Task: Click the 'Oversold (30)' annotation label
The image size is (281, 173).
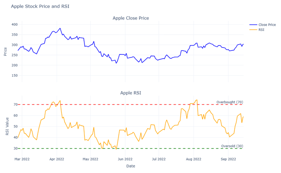Action: click(x=232, y=146)
